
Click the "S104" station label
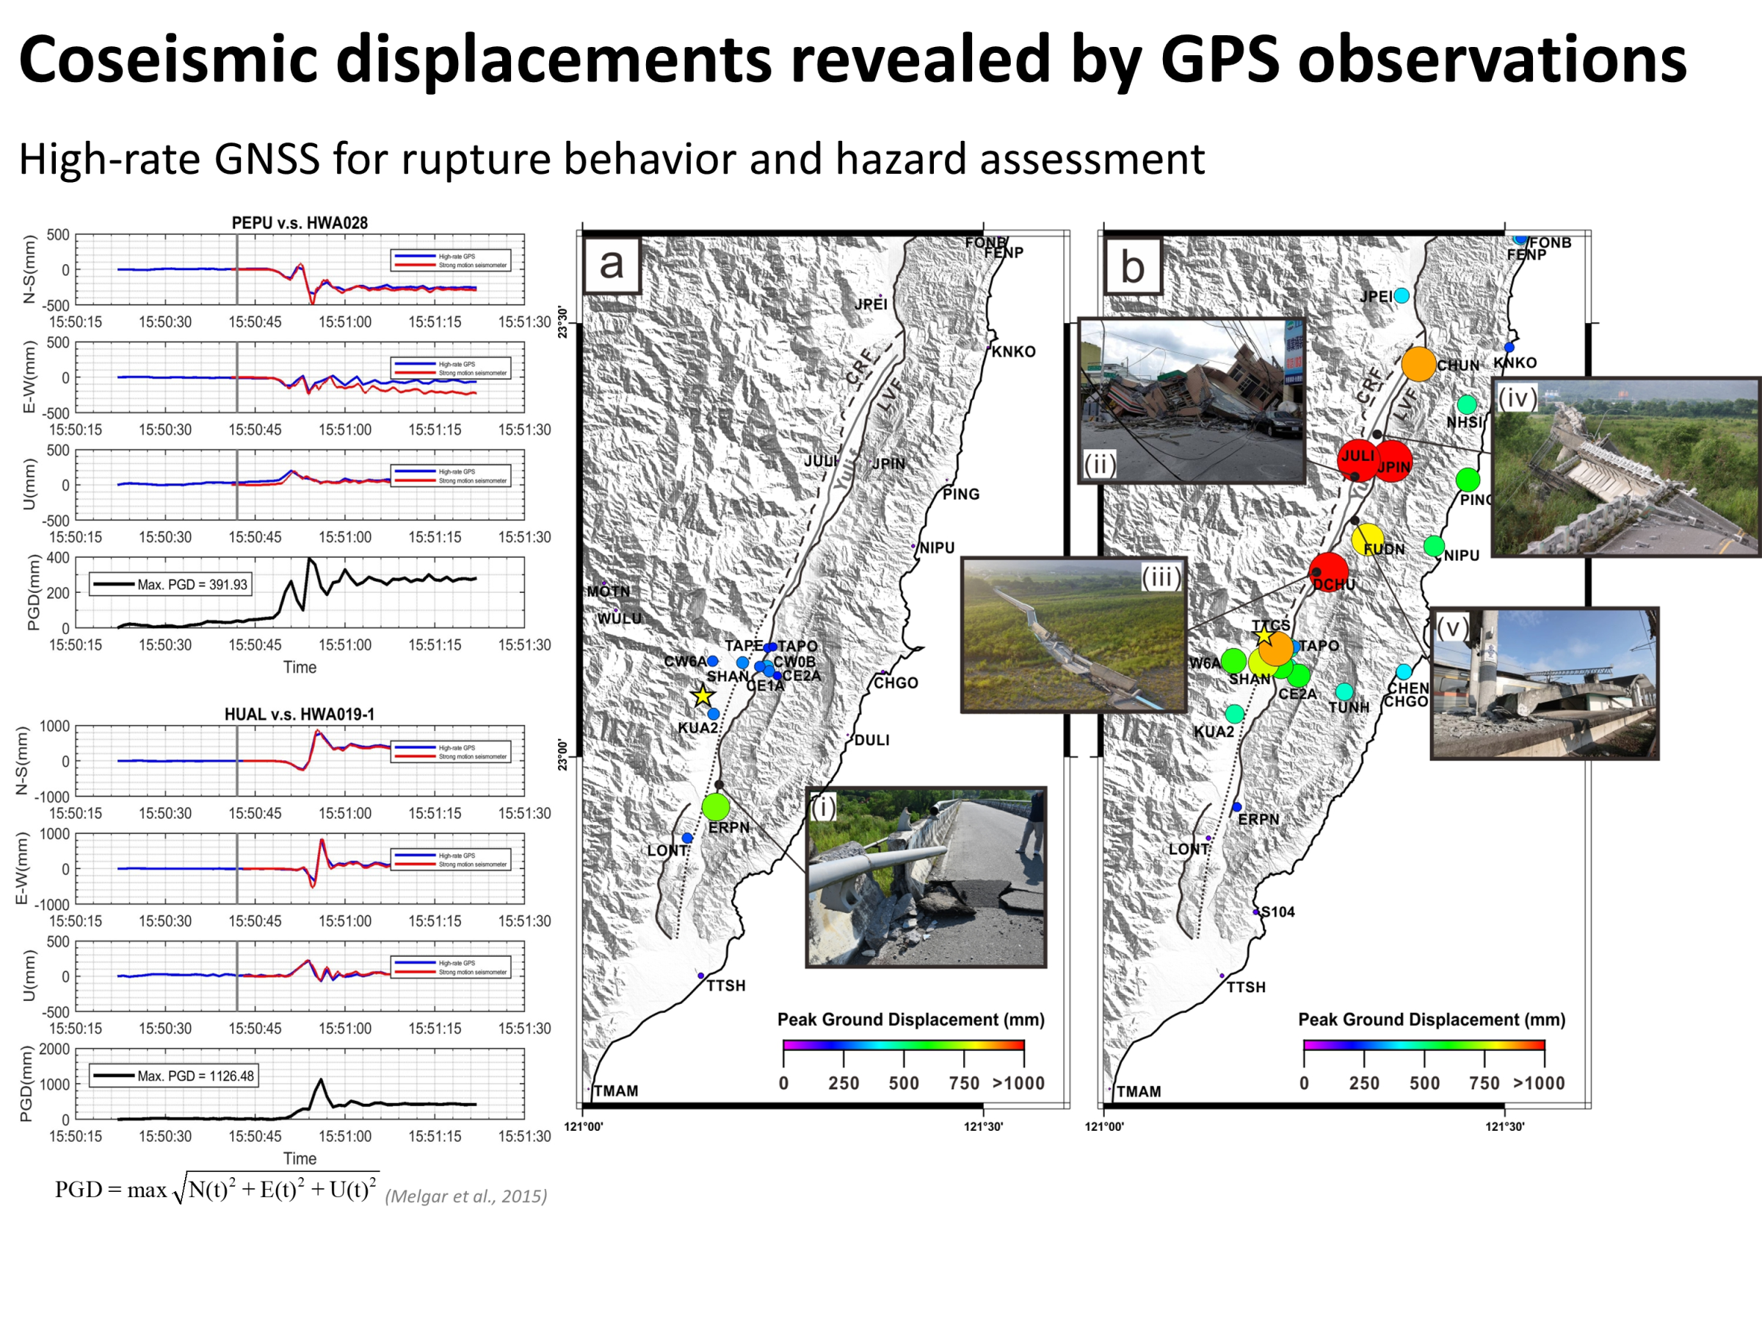pyautogui.click(x=1278, y=911)
